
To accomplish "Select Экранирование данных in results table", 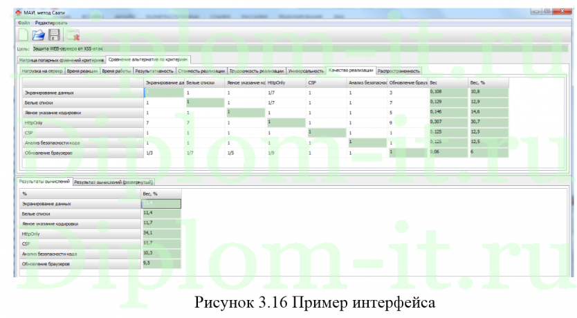I will 80,204.
